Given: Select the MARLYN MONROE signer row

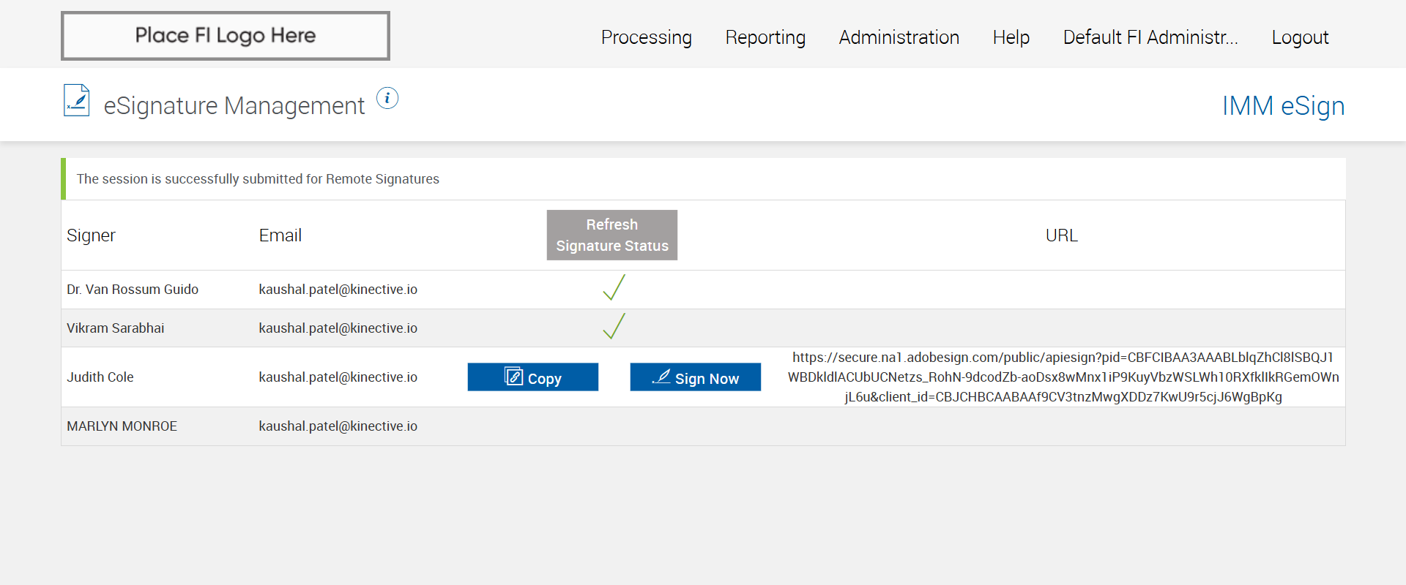Looking at the screenshot, I should 122,426.
